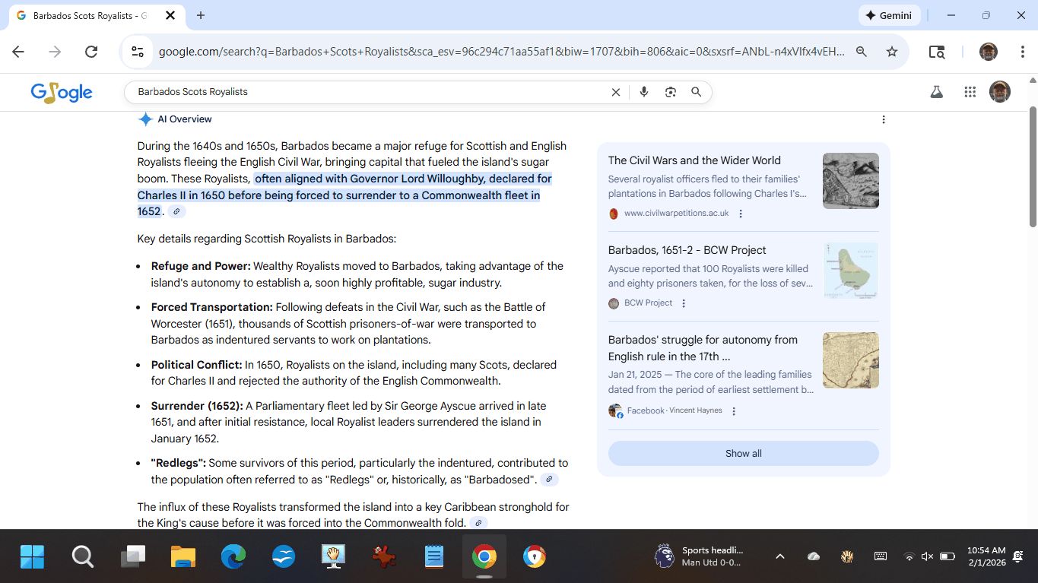The width and height of the screenshot is (1038, 583).
Task: Reload the current page
Action: coord(91,52)
